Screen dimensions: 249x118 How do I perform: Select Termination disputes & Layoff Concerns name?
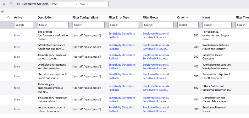[x=216, y=76]
